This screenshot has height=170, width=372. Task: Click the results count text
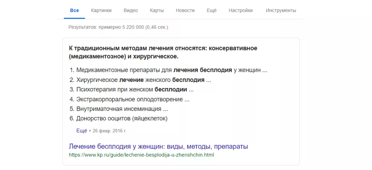point(118,27)
